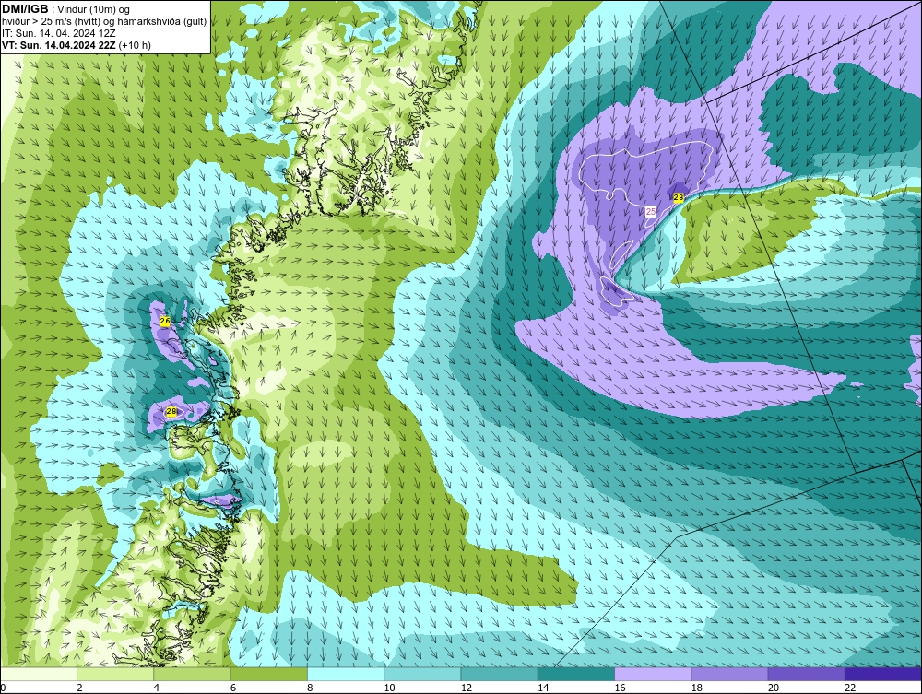The width and height of the screenshot is (922, 694).
Task: Select the 16–18 m/s lavender legend swatch
Action: (653, 674)
